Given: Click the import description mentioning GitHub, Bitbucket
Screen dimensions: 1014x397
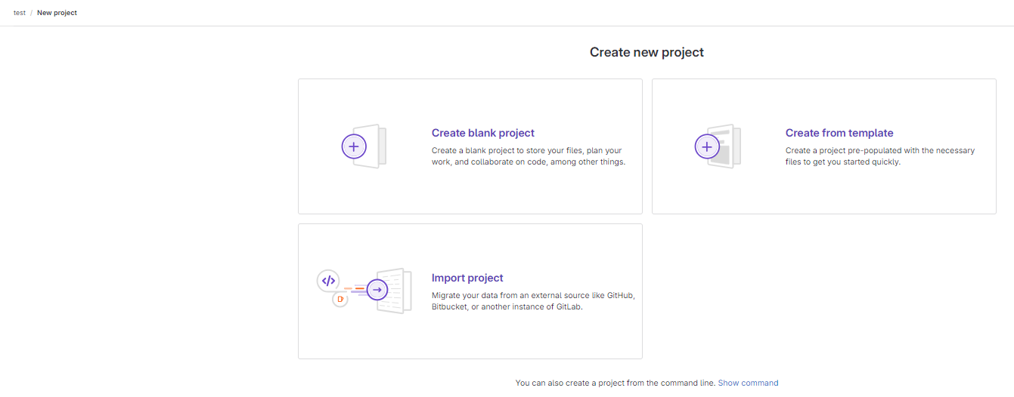Looking at the screenshot, I should 533,301.
